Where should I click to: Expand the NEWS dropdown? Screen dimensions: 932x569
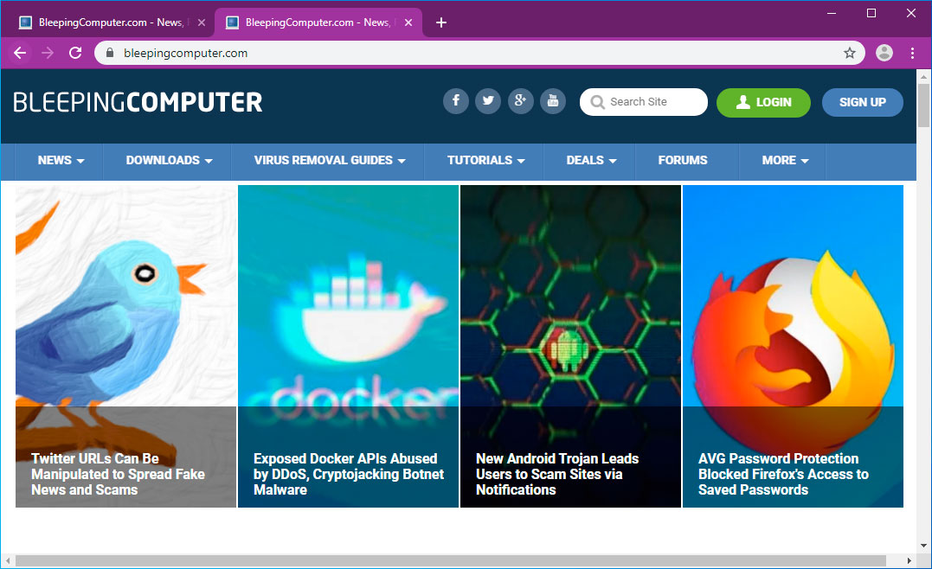pos(60,161)
